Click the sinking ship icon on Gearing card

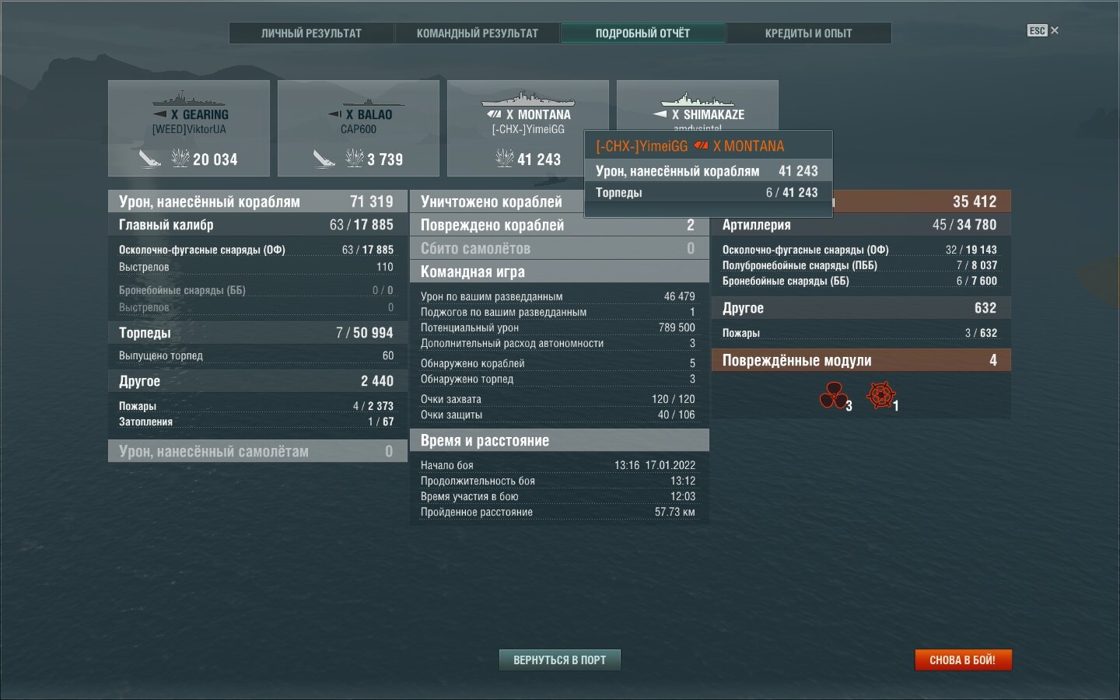click(149, 159)
